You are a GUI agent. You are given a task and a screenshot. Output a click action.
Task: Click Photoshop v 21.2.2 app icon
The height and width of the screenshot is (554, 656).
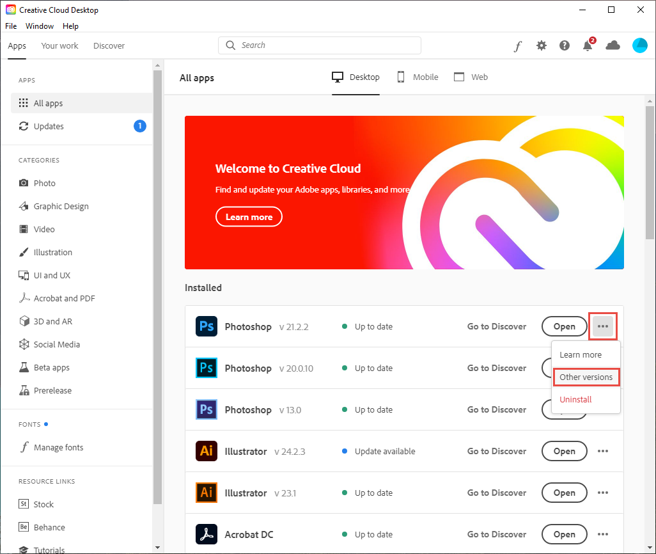coord(207,326)
